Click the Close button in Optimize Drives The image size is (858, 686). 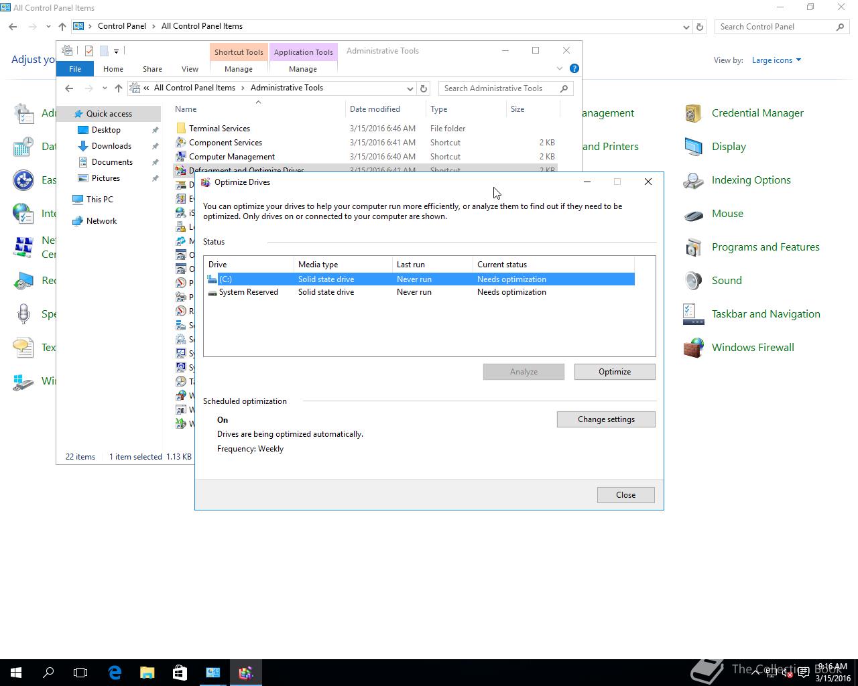(x=626, y=495)
